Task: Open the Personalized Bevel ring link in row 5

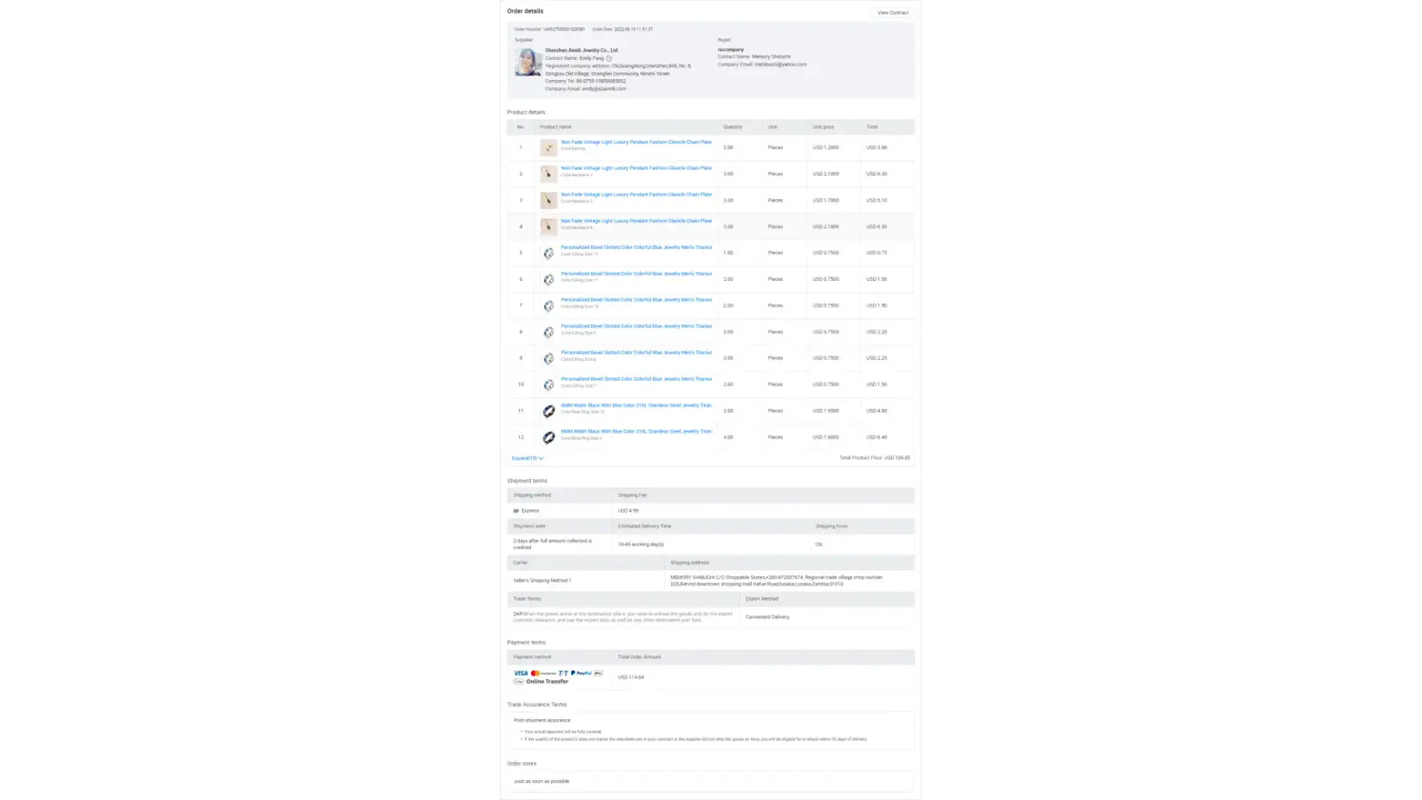Action: click(636, 247)
